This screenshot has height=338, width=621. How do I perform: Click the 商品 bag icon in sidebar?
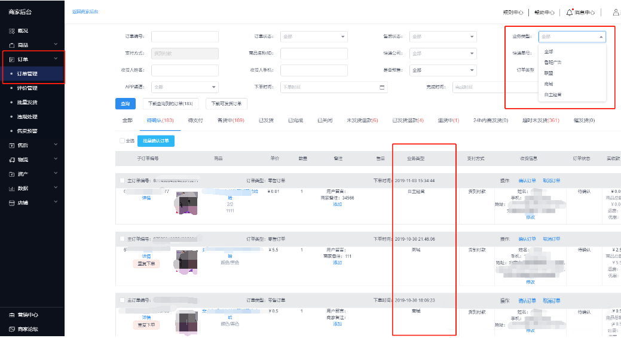pyautogui.click(x=12, y=45)
